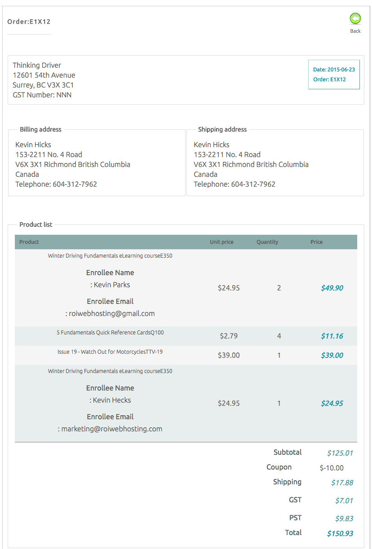Click the billing address name Kevin Hicks
Screen dimensions: 372x549
click(x=33, y=145)
